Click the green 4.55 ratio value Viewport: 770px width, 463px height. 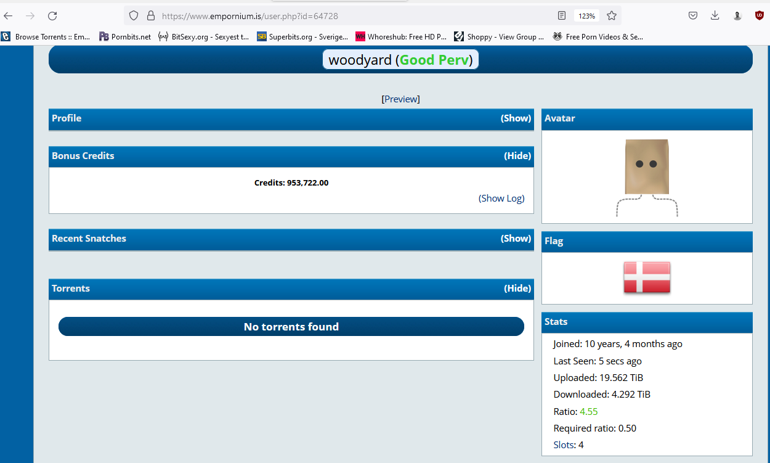[589, 412]
